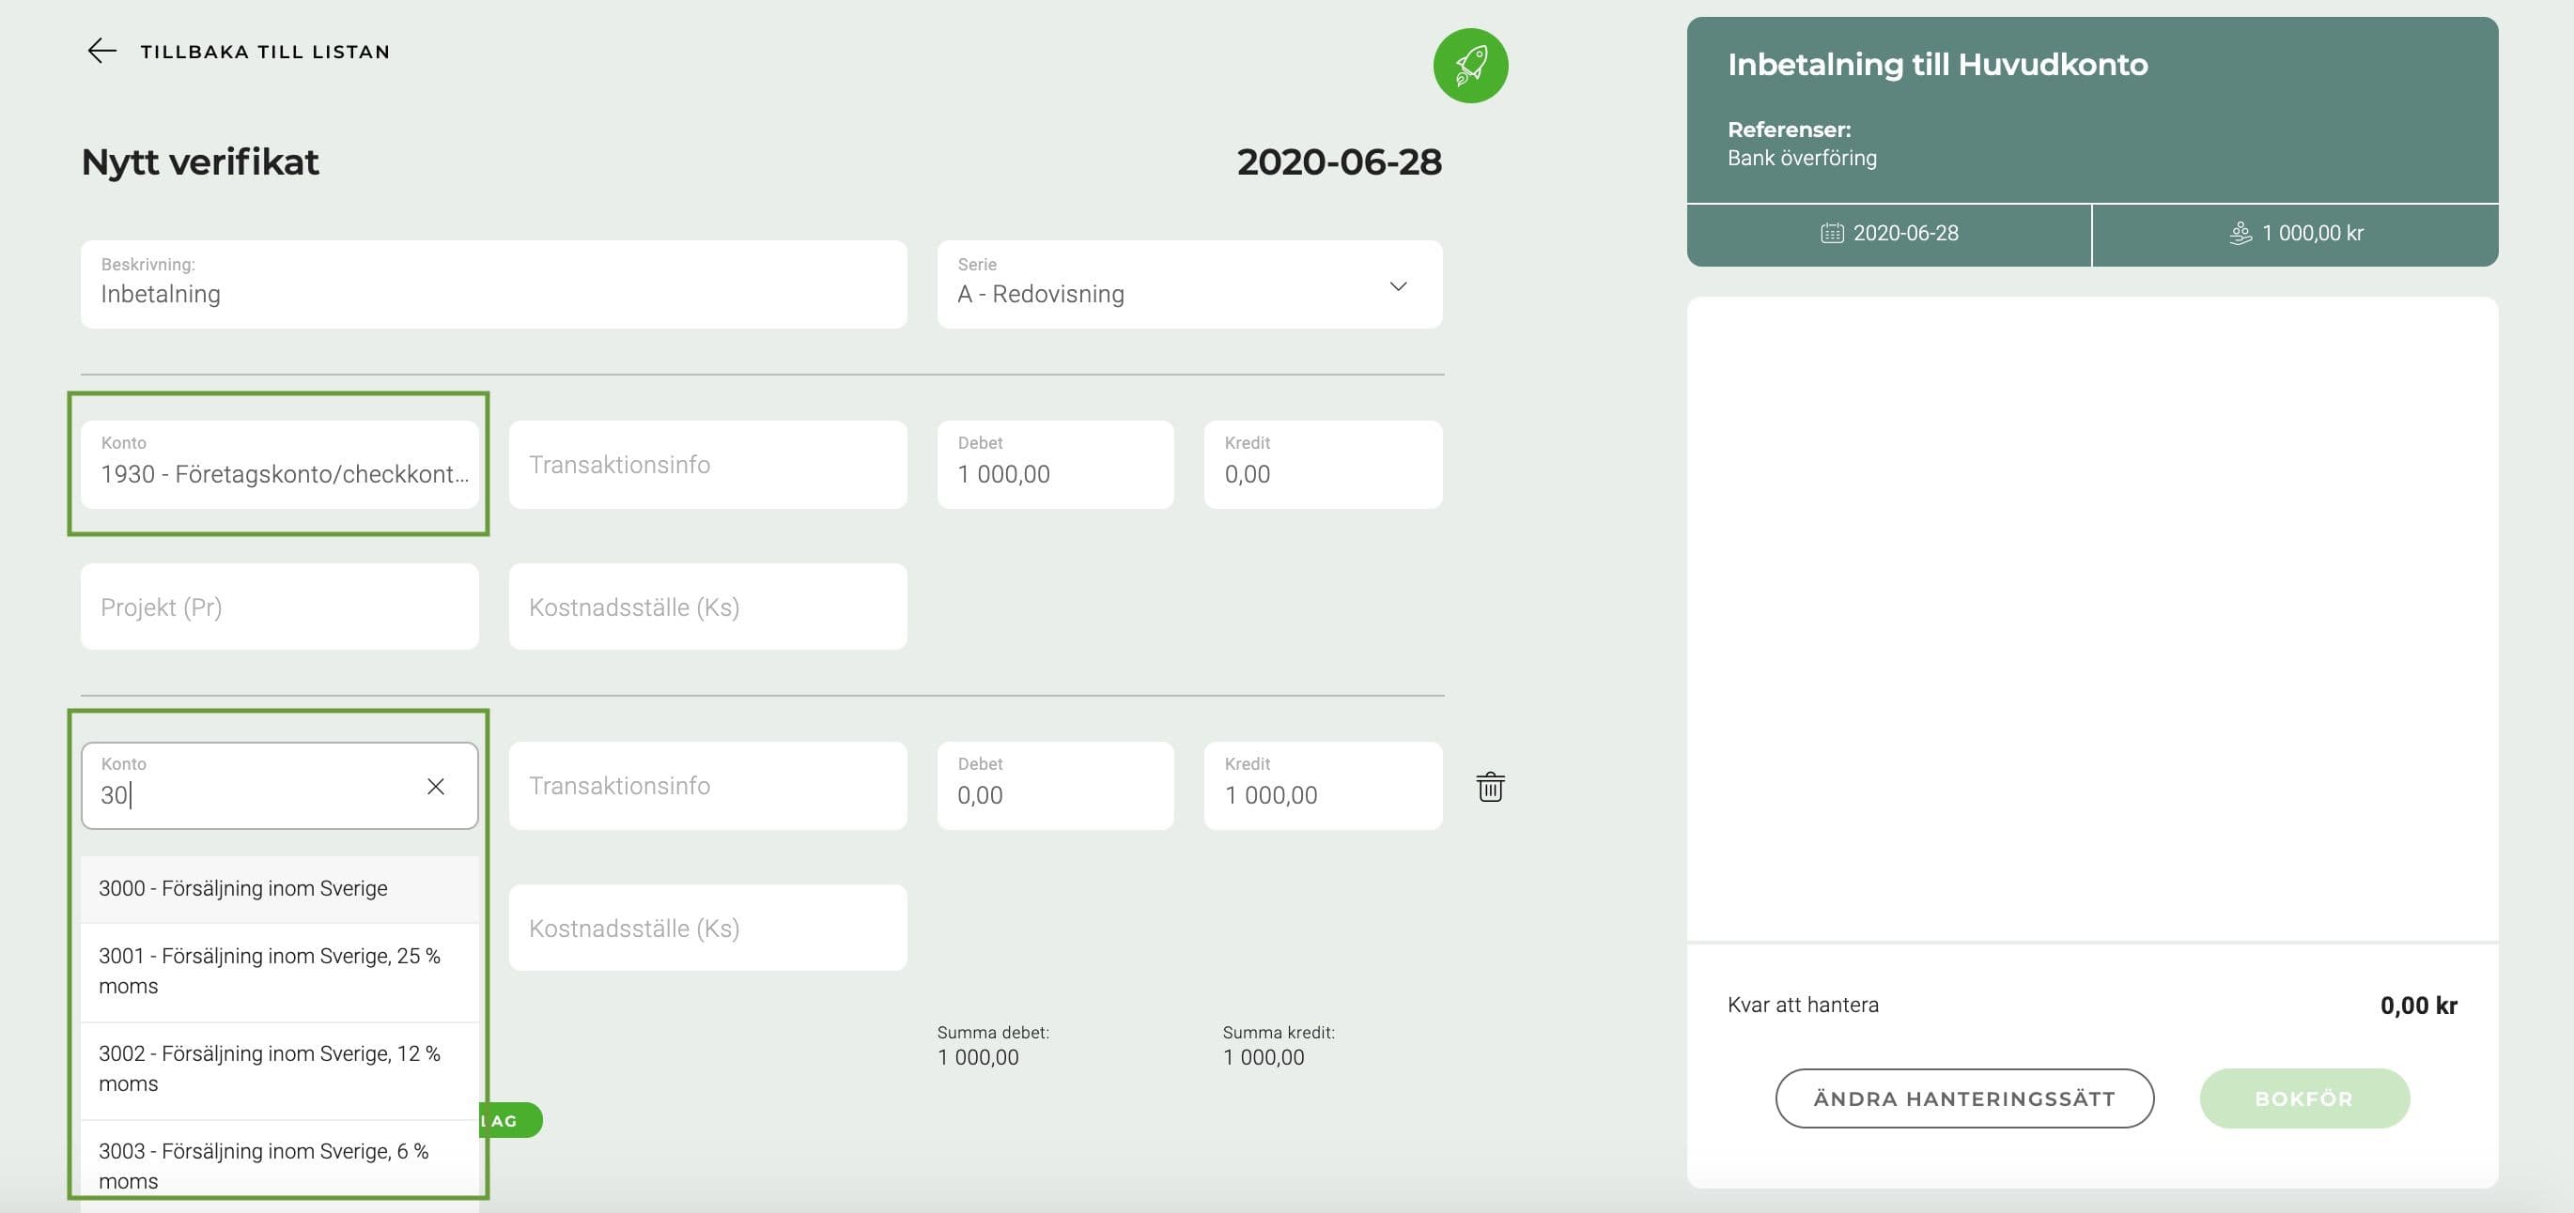Click the back arrow icon
2574x1213 pixels.
[x=101, y=51]
